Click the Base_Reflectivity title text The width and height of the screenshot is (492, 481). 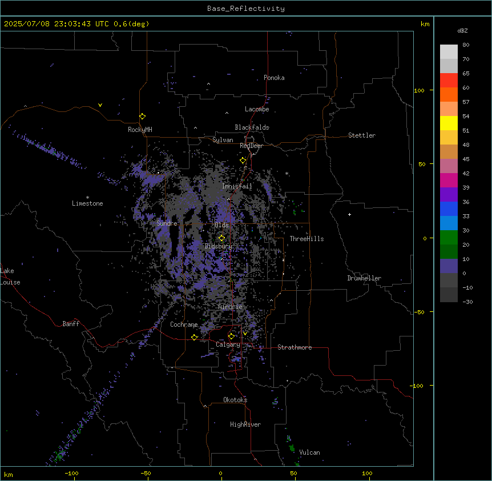(246, 9)
